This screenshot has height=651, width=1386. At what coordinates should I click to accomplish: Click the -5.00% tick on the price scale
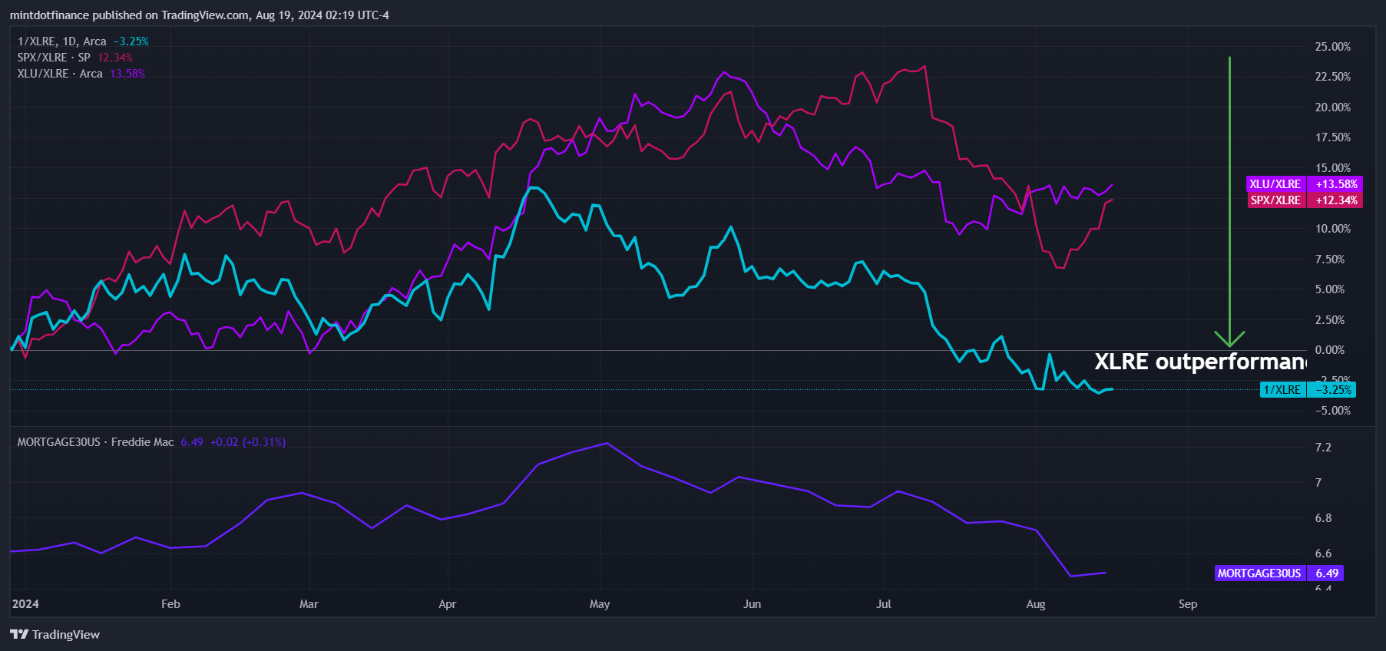pos(1333,411)
